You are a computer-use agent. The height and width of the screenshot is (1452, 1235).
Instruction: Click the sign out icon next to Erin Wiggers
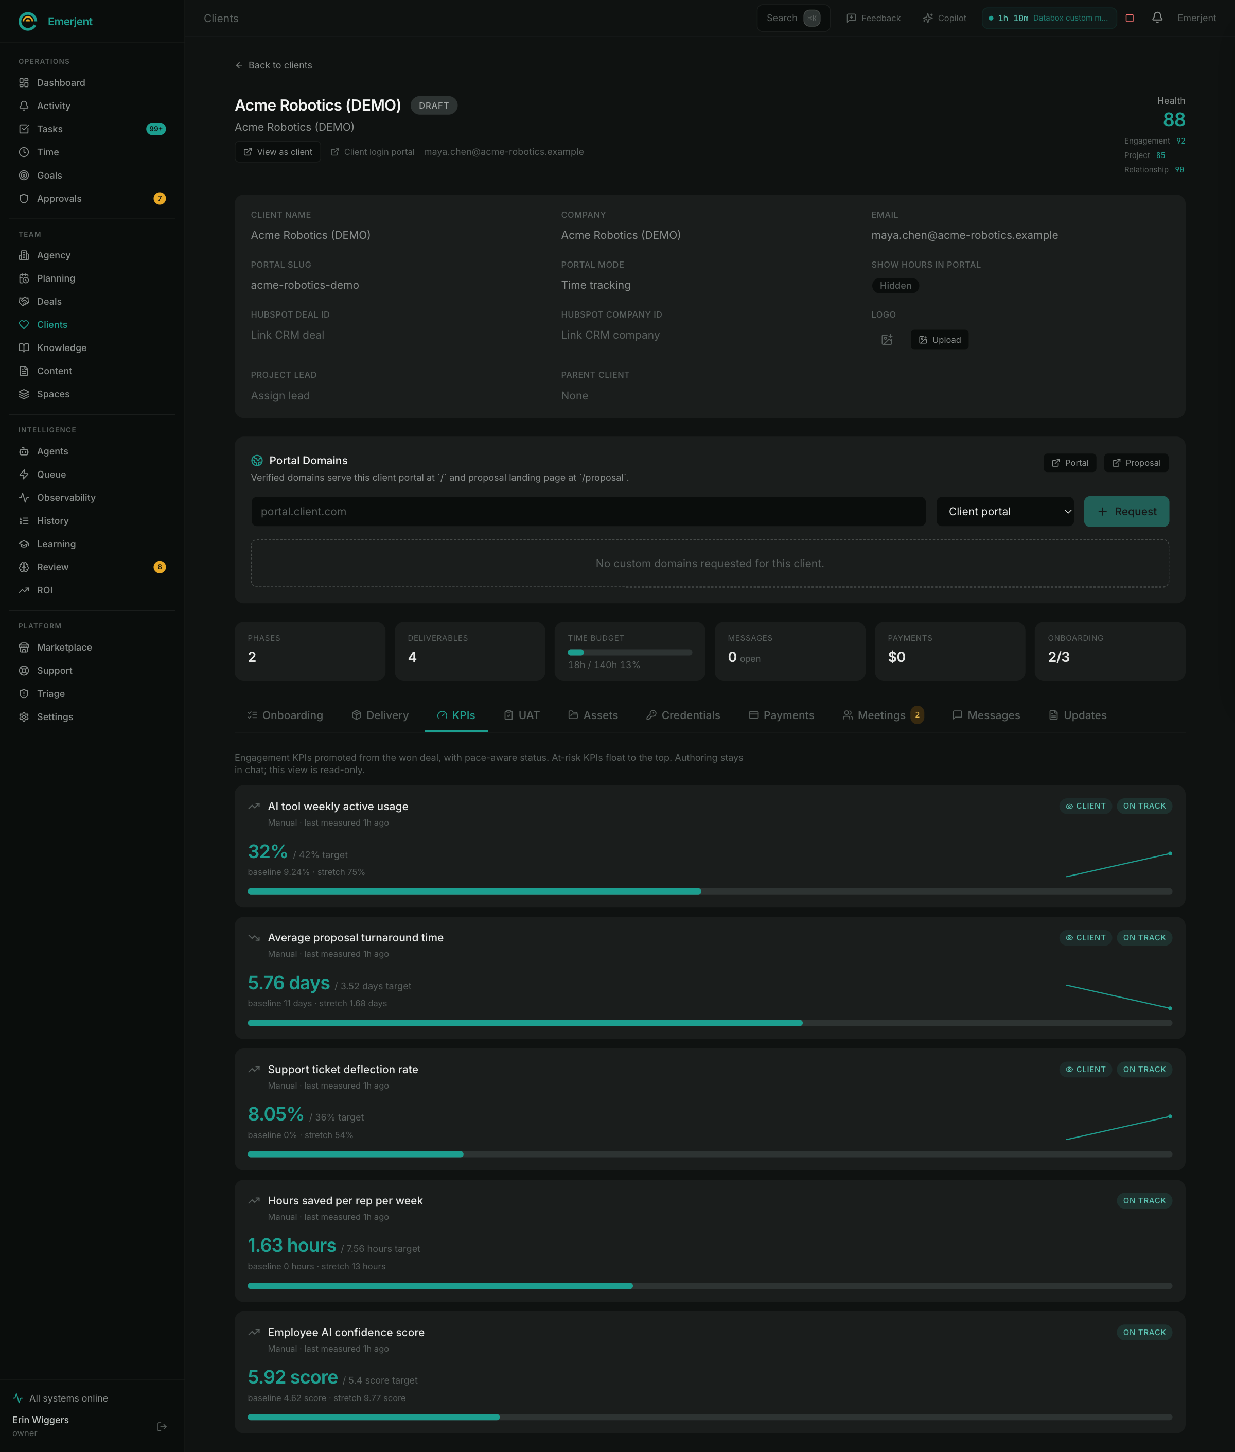click(x=162, y=1426)
